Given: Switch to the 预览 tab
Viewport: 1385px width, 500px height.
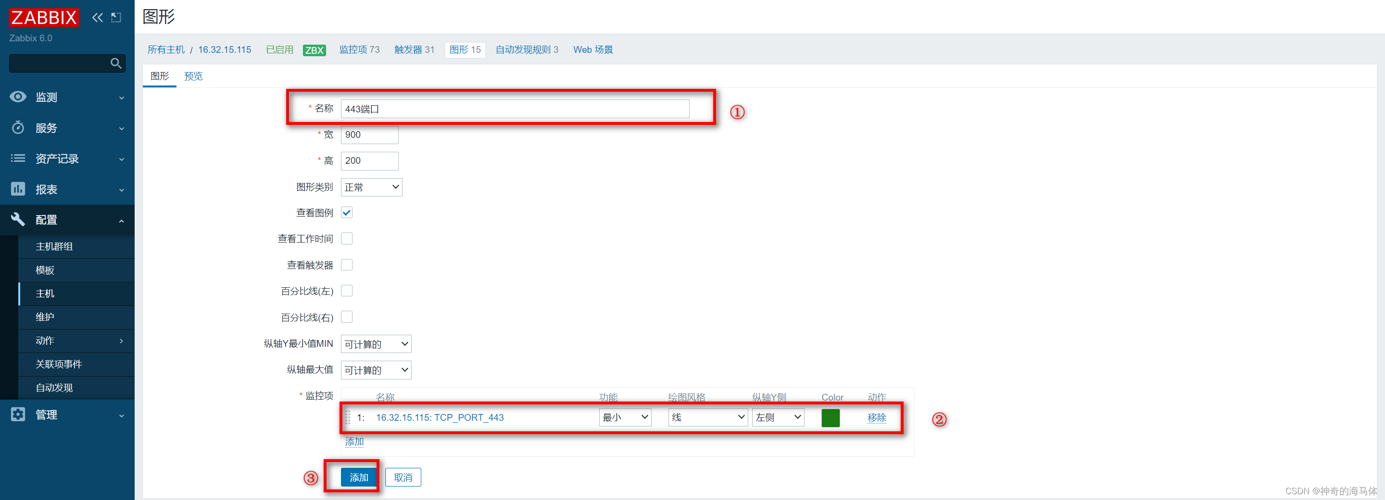Looking at the screenshot, I should 193,76.
